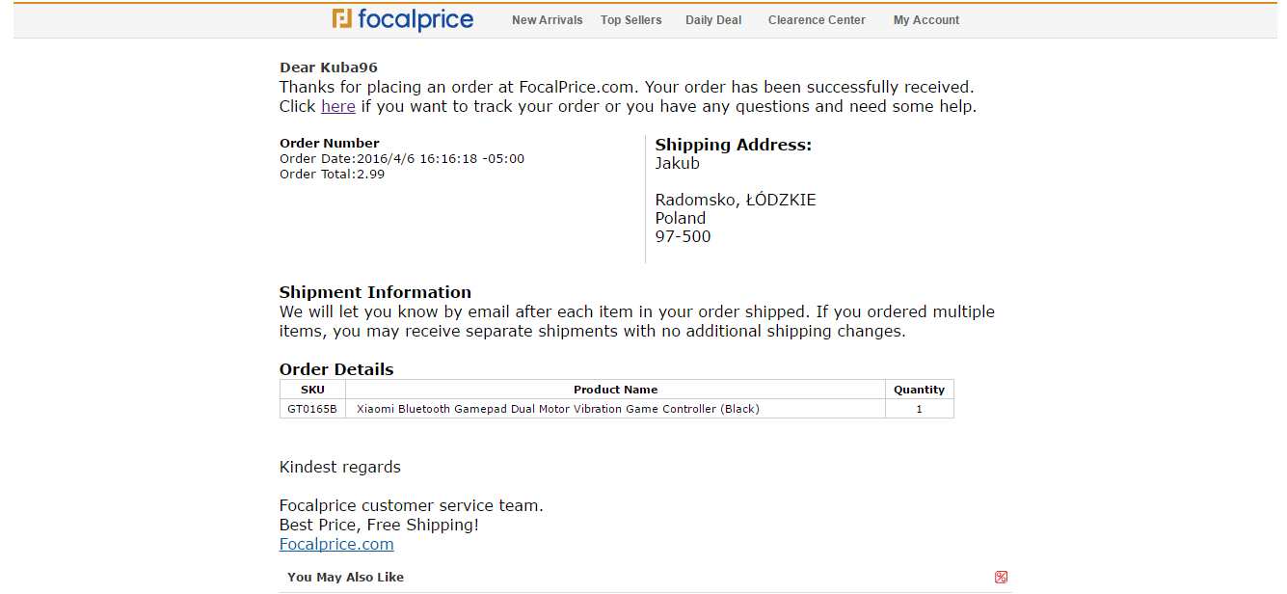Visit the Clearence Center
This screenshot has width=1287, height=594.
coord(817,20)
